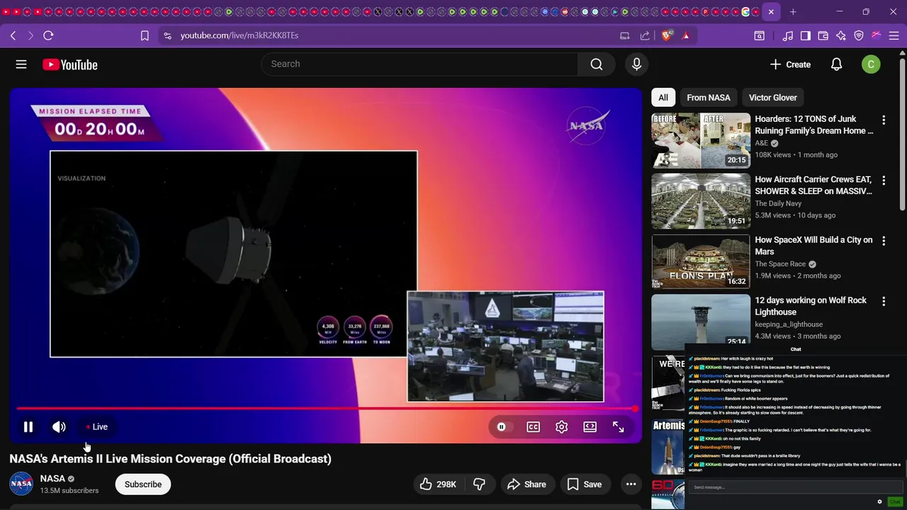Open video settings gear
Viewport: 907px width, 510px height.
(x=561, y=427)
